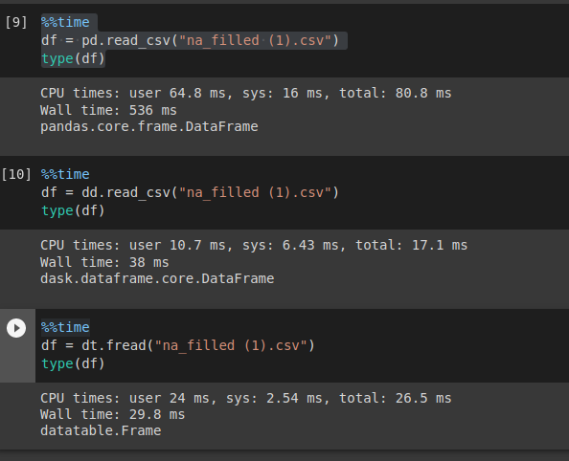Select cell 10 execution count
569x461 pixels.
[x=16, y=174]
